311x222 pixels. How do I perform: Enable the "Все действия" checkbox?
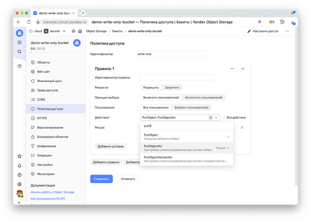(224, 118)
